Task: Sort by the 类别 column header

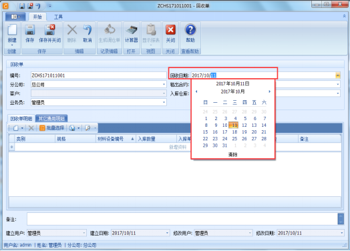Action: [x=35, y=139]
